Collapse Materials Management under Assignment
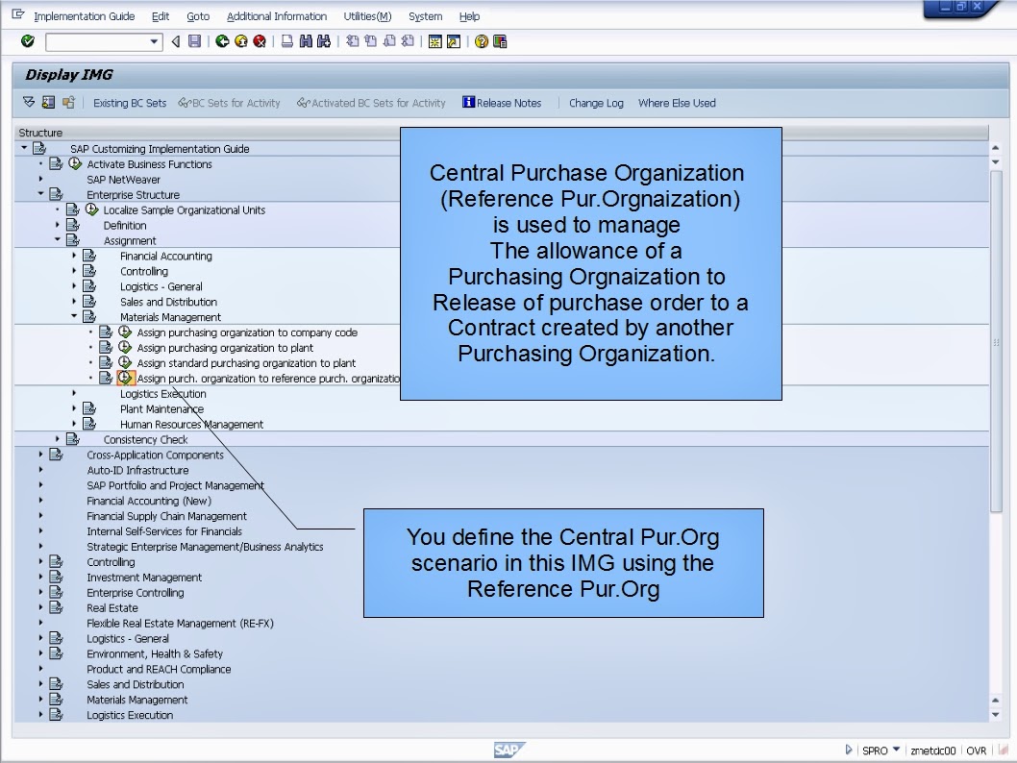The width and height of the screenshot is (1017, 763). (74, 316)
